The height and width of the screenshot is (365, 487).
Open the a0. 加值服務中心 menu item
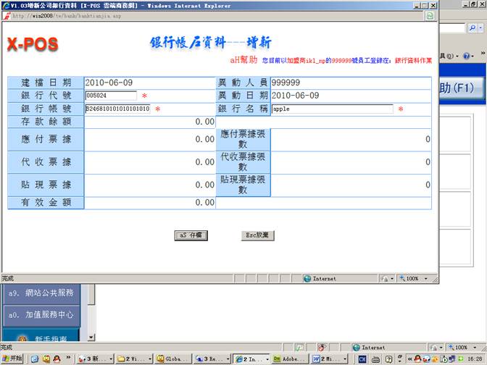[x=41, y=315]
